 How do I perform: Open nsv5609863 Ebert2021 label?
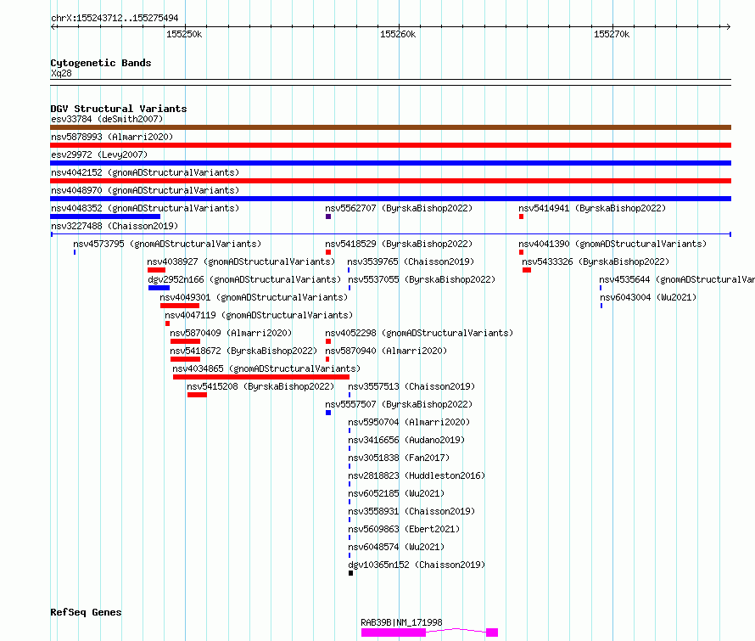[404, 529]
